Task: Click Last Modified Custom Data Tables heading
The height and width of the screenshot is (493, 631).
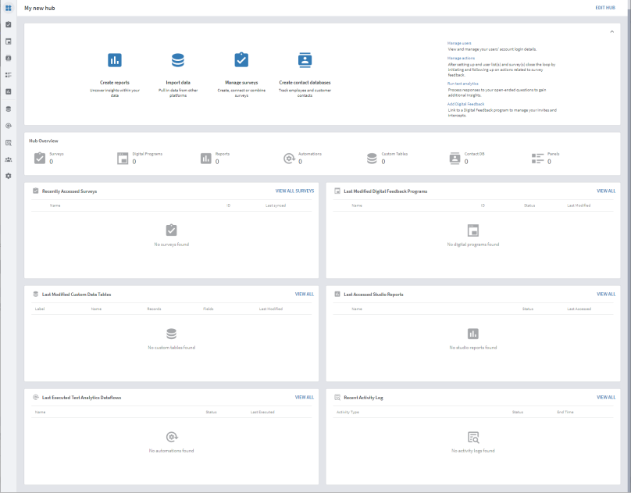Action: [x=77, y=295]
